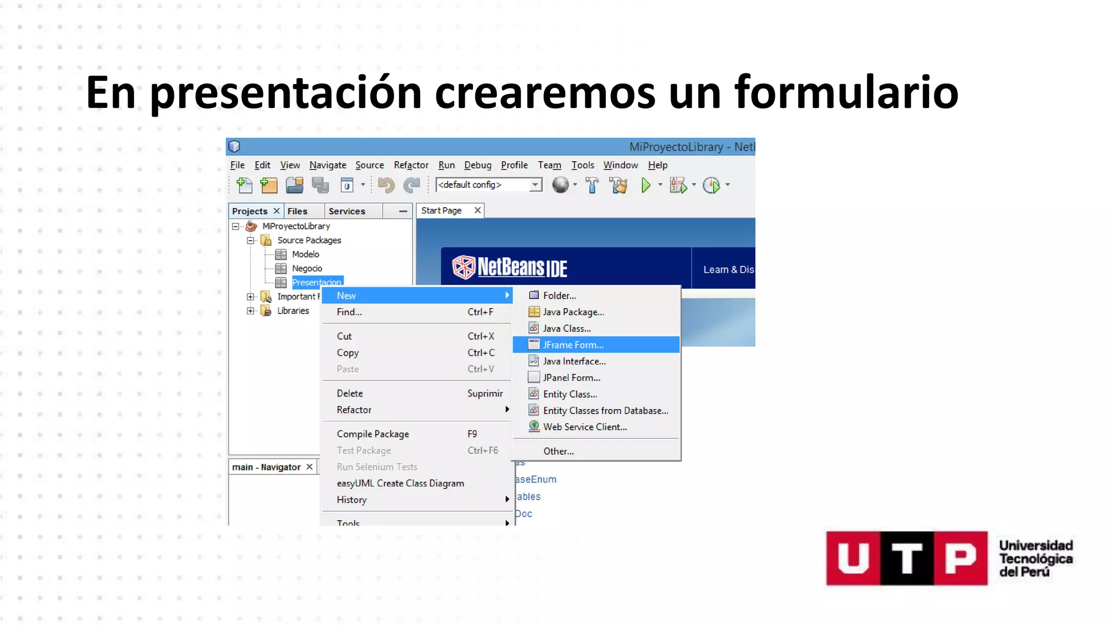Close the Projects tab
The image size is (1112, 625).
[x=276, y=211]
